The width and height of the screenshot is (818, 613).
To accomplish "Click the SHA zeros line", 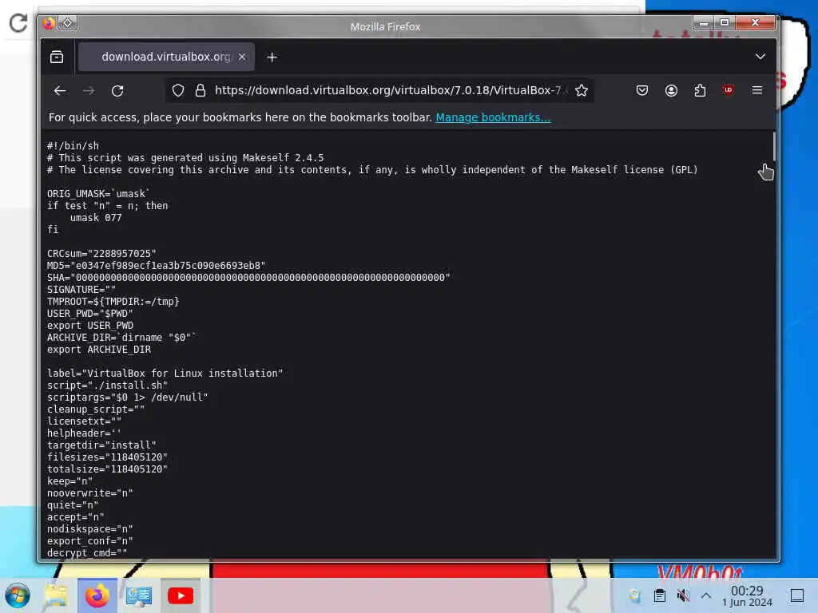I will (x=248, y=278).
